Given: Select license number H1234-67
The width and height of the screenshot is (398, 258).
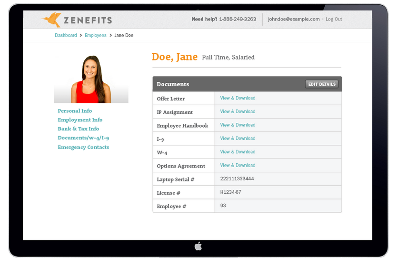Looking at the screenshot, I should point(231,192).
